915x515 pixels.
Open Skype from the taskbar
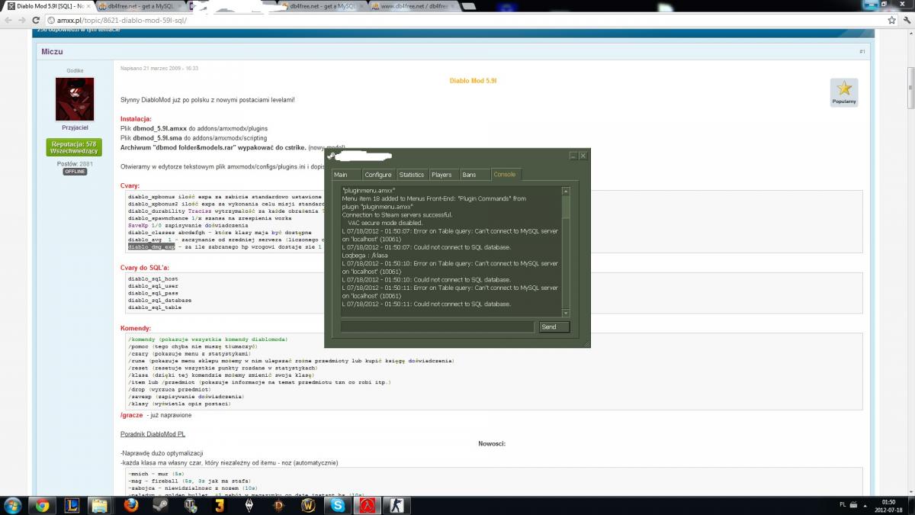click(x=338, y=505)
